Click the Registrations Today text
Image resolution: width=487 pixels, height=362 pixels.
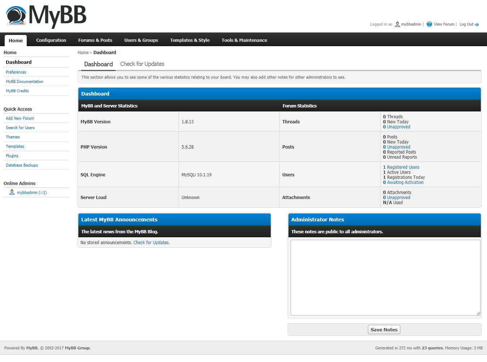click(404, 177)
